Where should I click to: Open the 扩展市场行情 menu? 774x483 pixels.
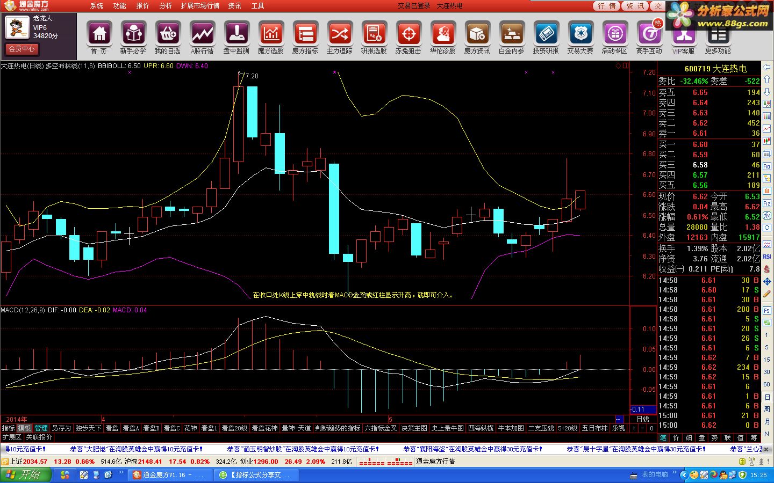(200, 6)
